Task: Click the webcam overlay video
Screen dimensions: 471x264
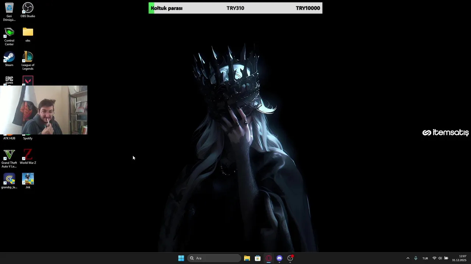Action: 44,110
